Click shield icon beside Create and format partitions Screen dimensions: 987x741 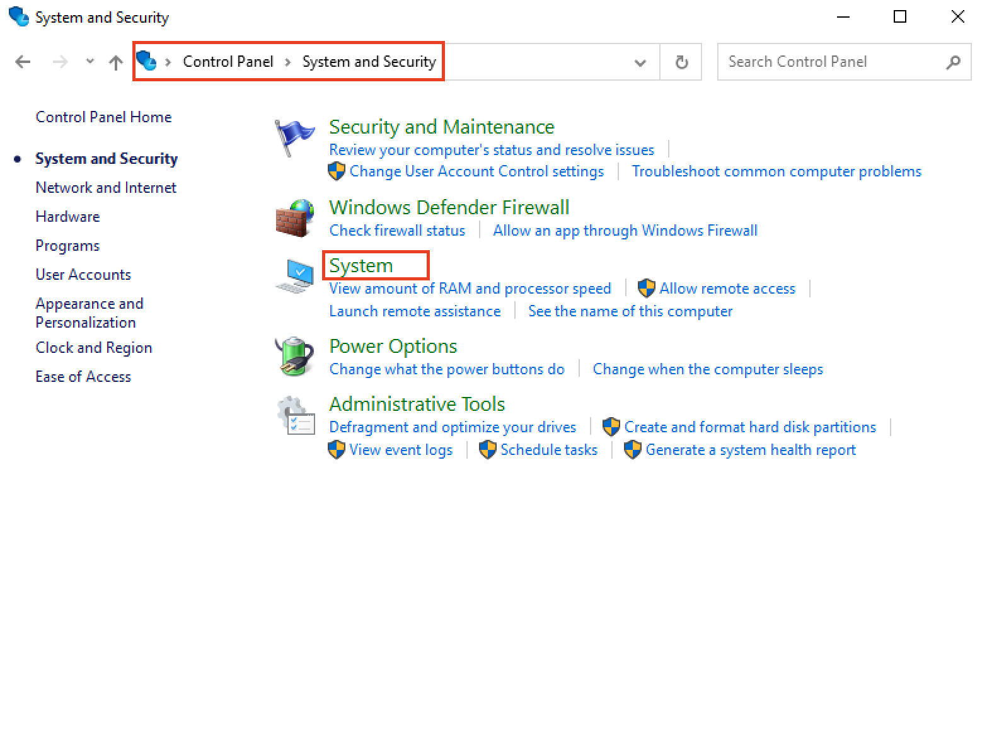611,427
